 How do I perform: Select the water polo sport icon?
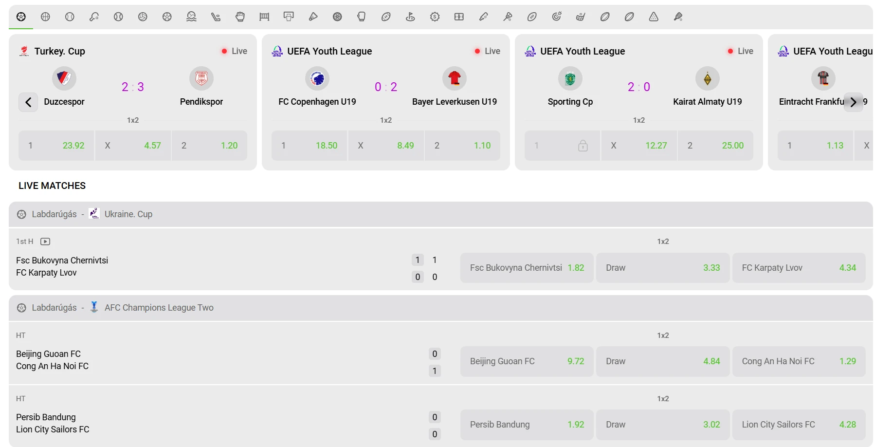click(x=191, y=17)
